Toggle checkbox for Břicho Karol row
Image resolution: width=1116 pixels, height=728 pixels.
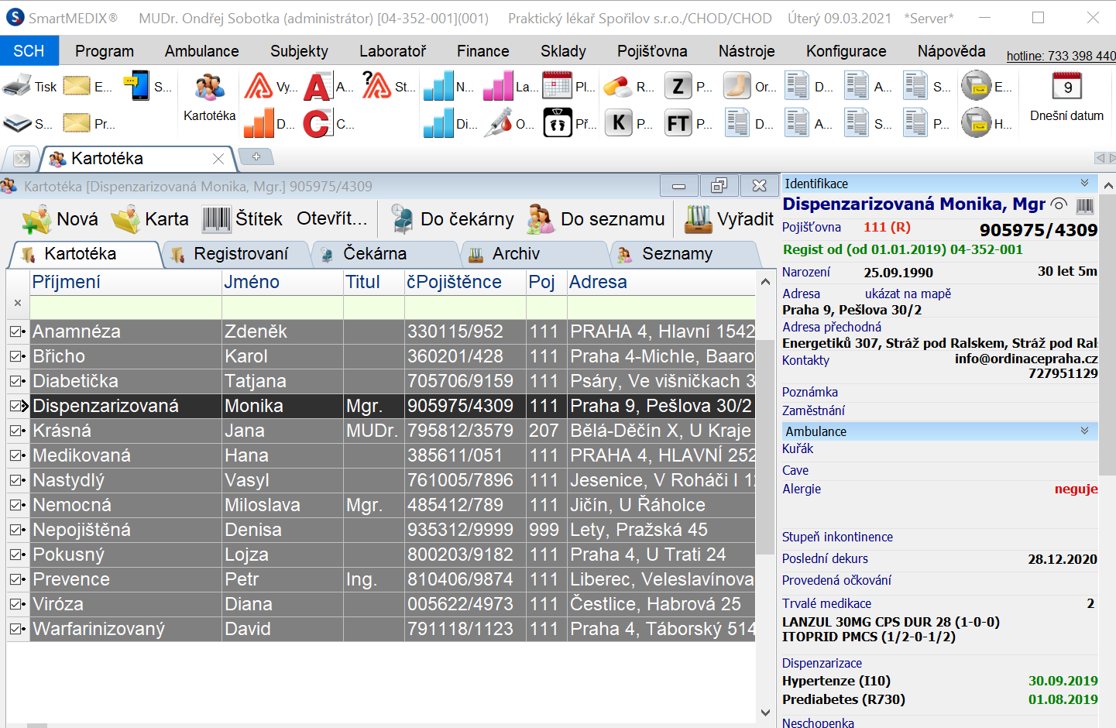[15, 356]
